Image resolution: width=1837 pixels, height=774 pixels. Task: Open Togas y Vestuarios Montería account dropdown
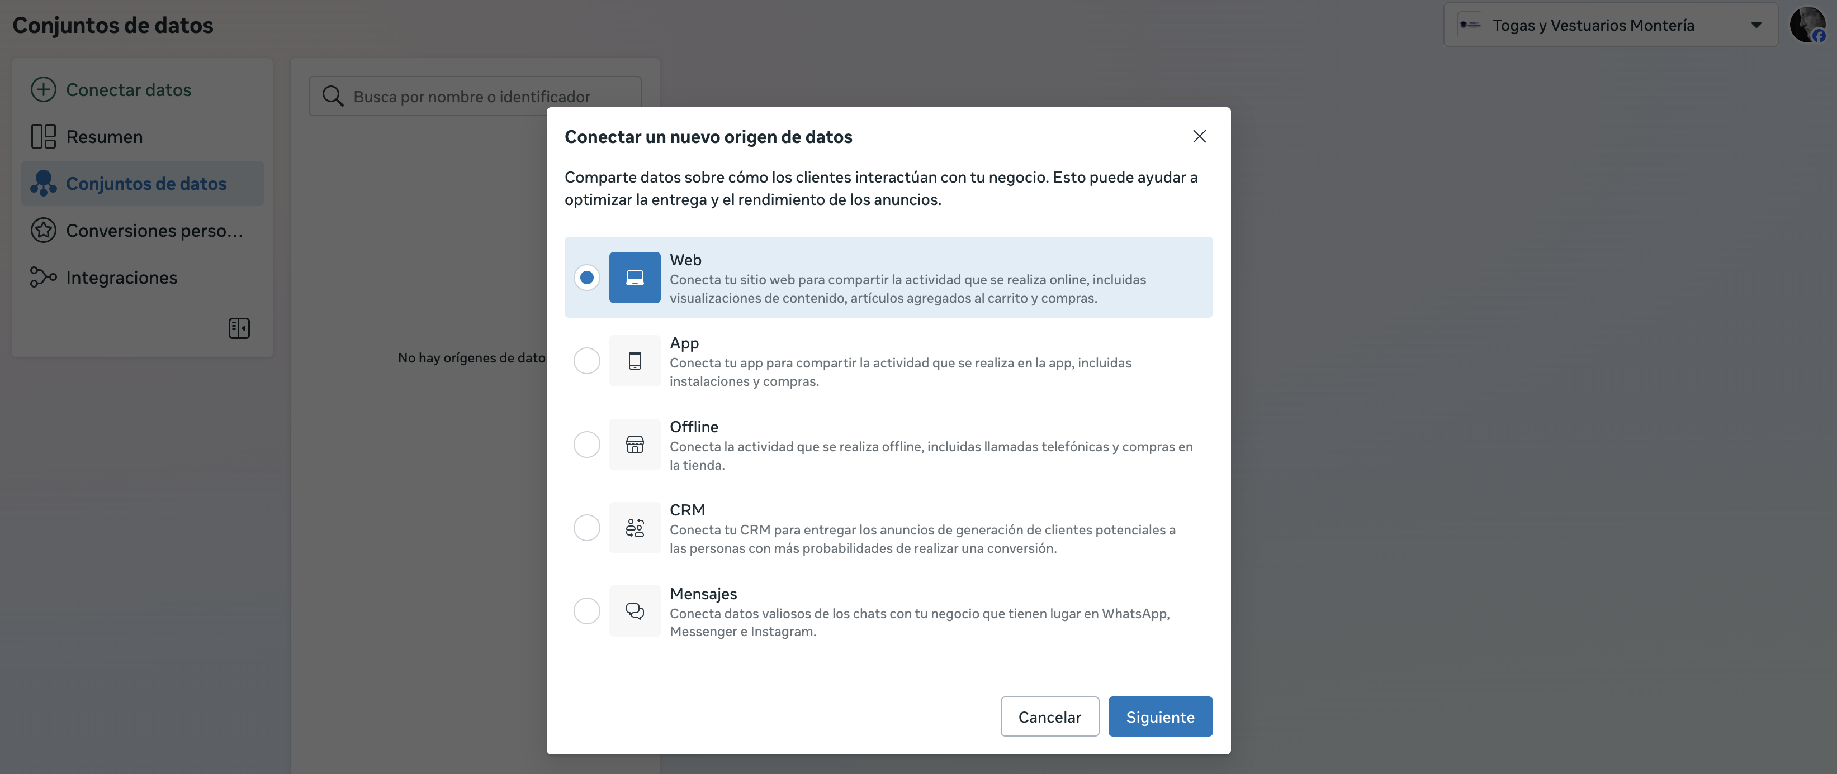tap(1610, 25)
